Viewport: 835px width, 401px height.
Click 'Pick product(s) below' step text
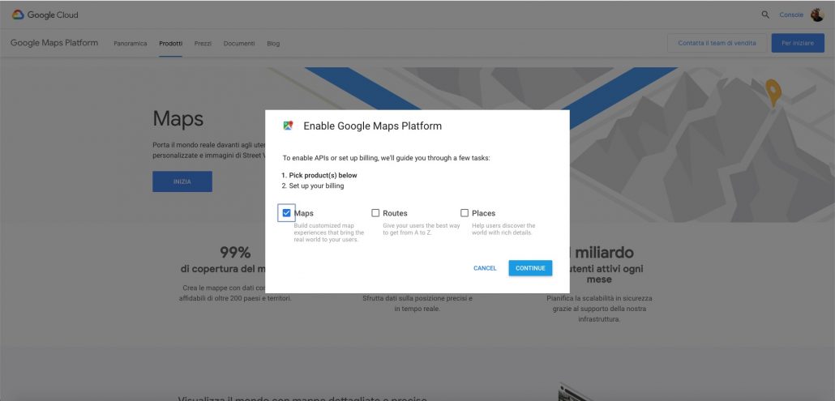[x=323, y=176]
